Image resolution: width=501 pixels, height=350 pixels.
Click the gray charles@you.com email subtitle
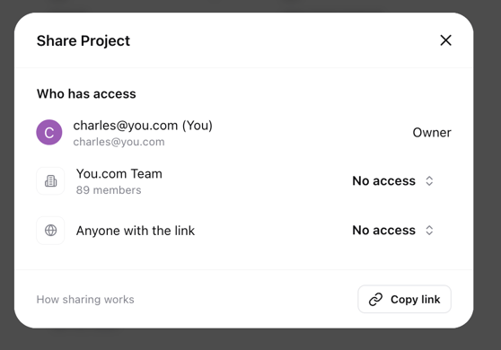(x=119, y=142)
